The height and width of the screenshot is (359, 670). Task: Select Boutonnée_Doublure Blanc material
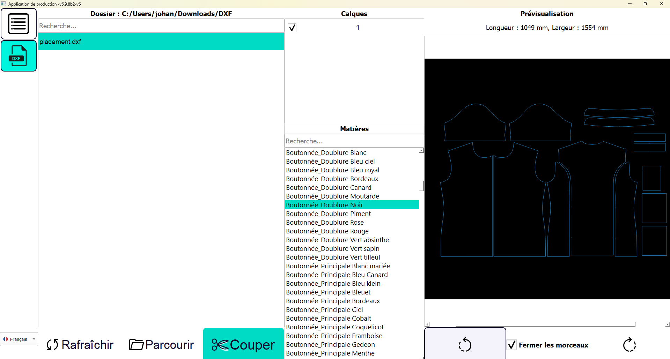point(326,152)
